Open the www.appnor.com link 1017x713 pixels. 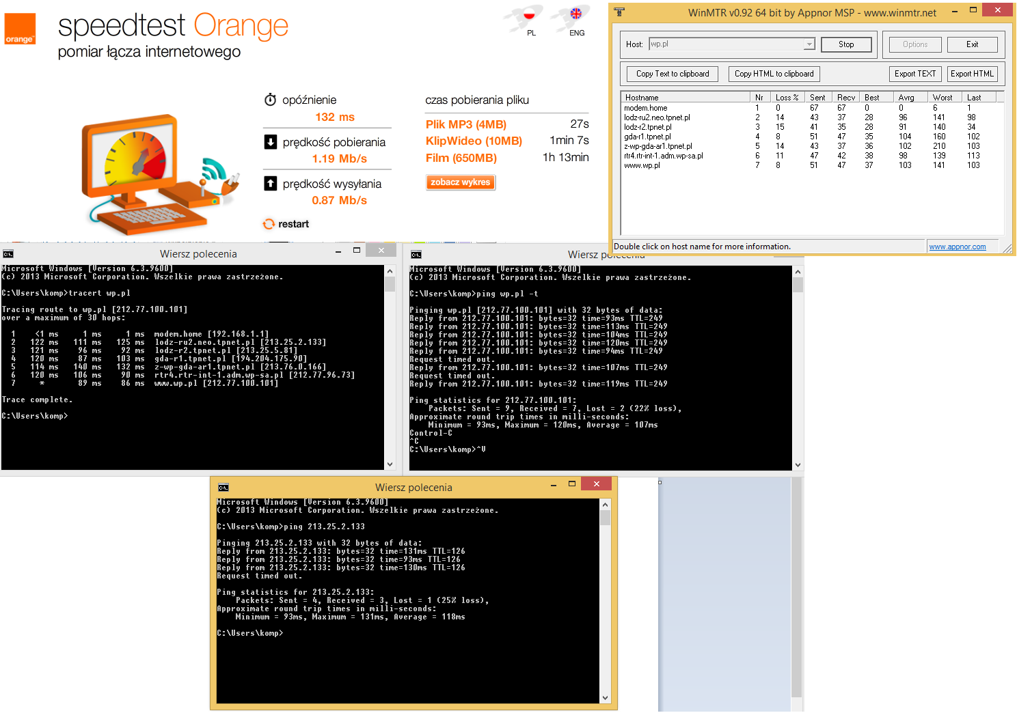pos(957,247)
